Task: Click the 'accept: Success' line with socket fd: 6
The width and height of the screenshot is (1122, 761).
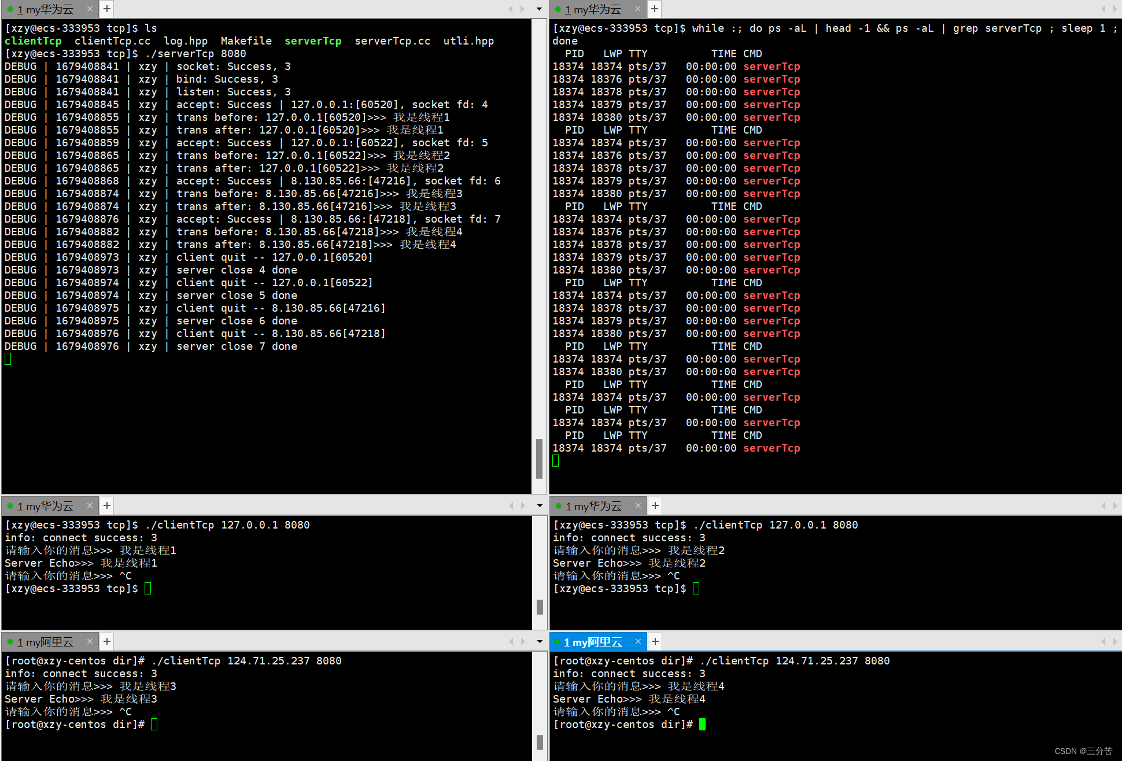Action: point(253,181)
